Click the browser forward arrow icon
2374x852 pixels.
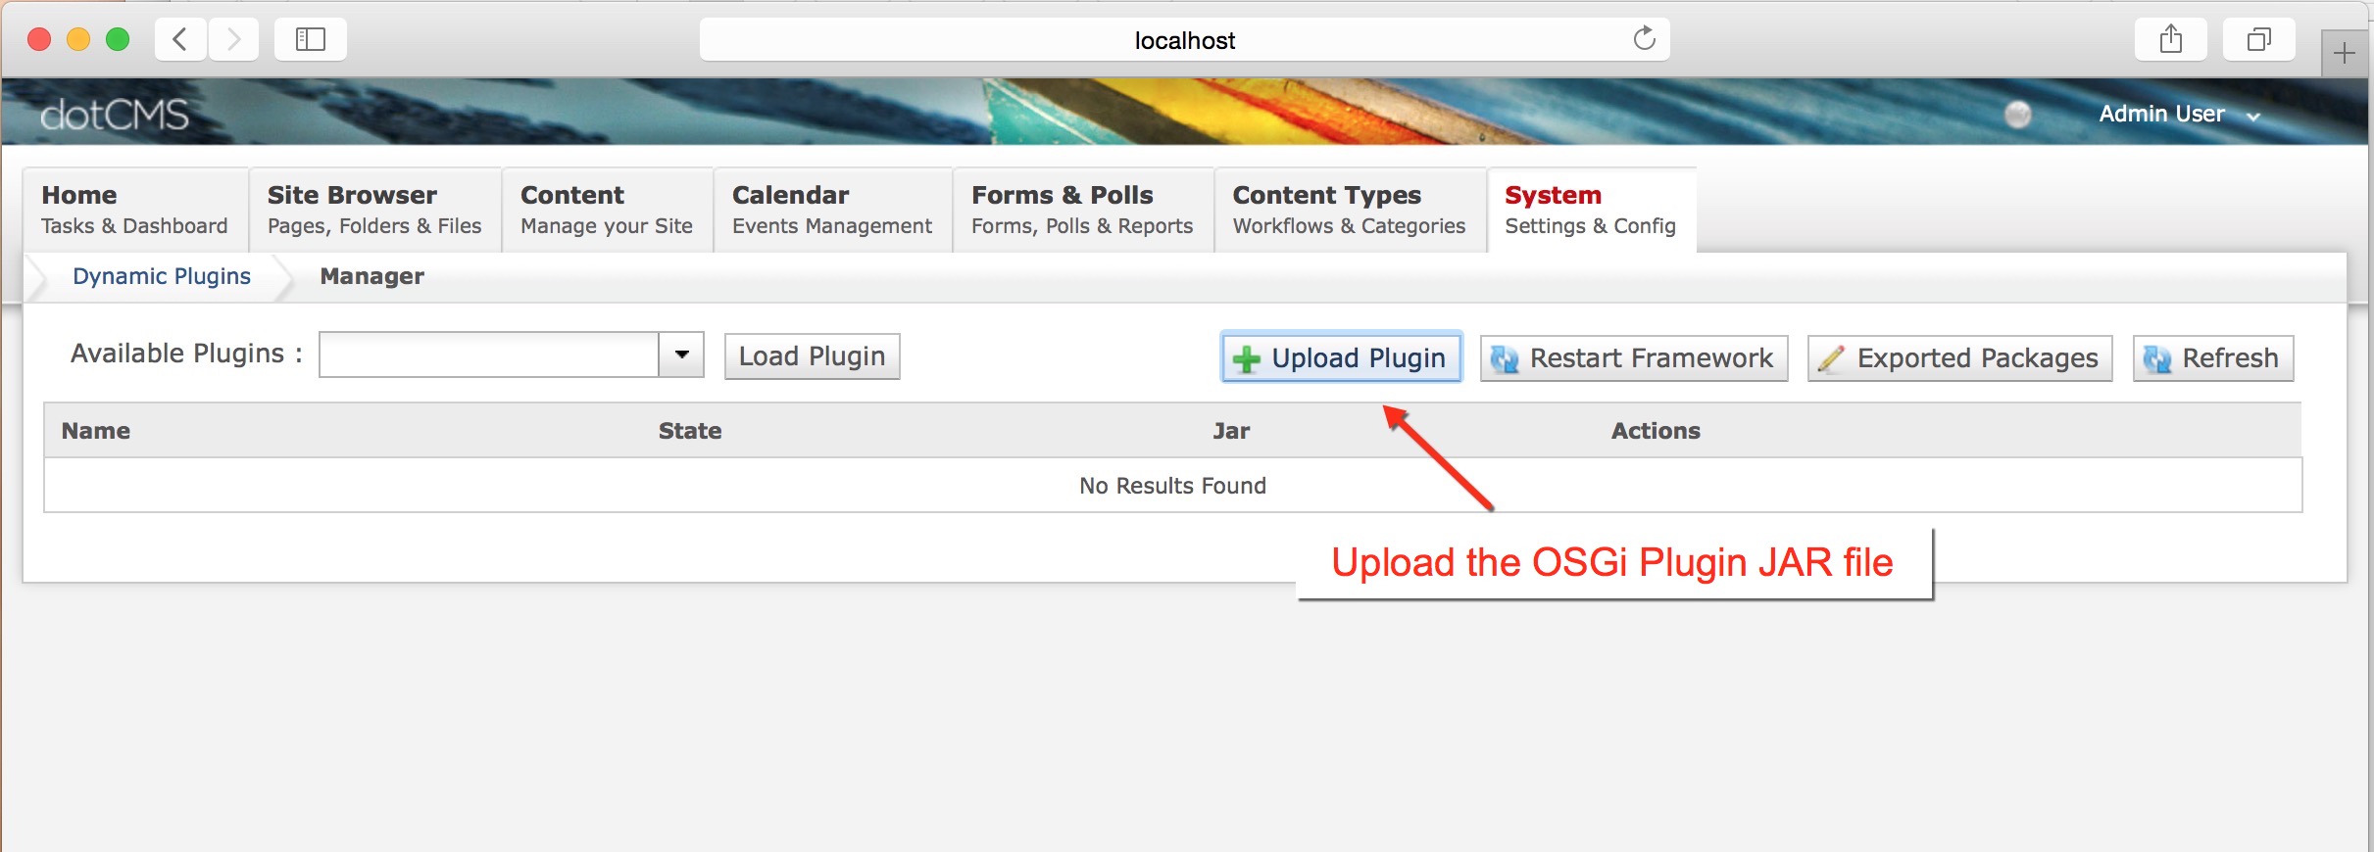pos(233,39)
